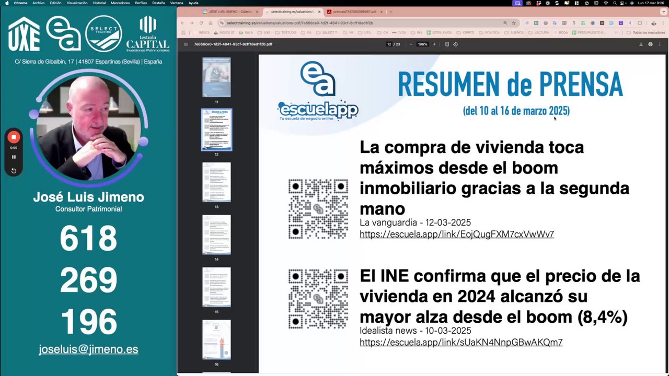Click the joseluis@jimeno.es email link
The width and height of the screenshot is (669, 376).
[88, 349]
